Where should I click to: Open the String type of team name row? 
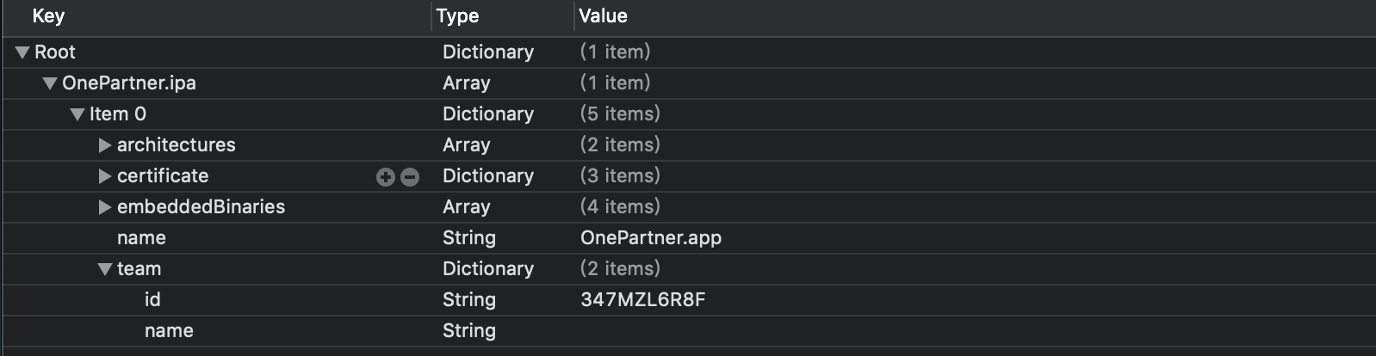(469, 331)
